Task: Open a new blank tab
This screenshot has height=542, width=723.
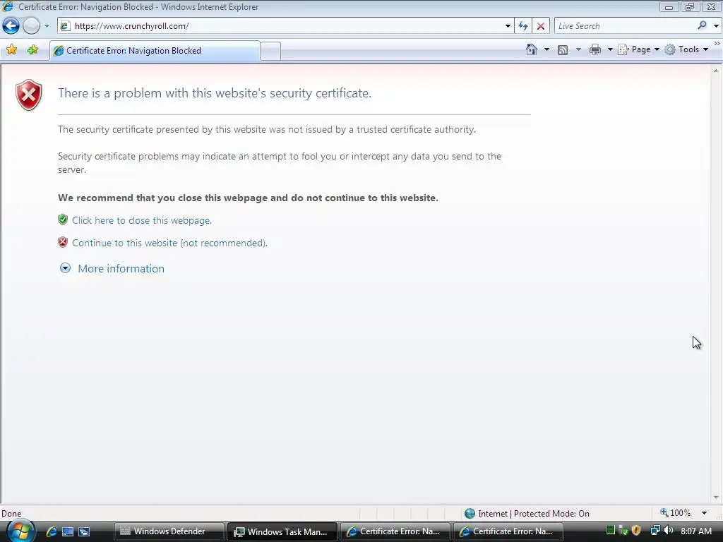Action: point(270,51)
